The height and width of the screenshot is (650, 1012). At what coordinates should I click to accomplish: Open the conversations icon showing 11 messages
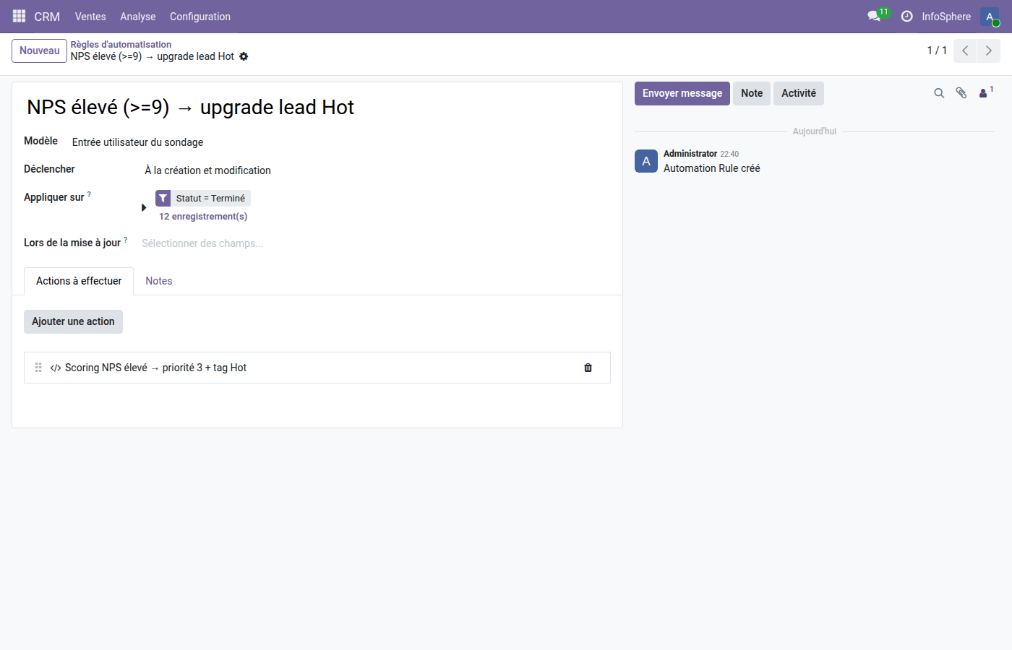873,16
